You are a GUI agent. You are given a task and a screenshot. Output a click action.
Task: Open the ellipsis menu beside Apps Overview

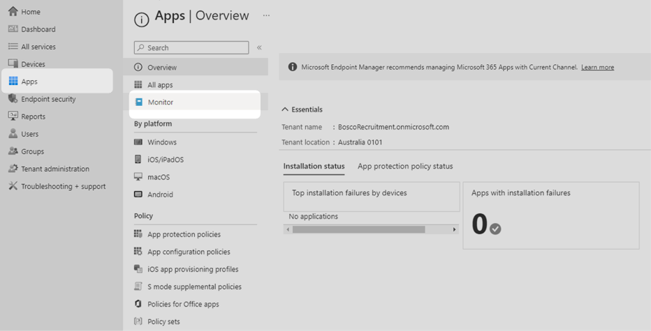click(266, 16)
